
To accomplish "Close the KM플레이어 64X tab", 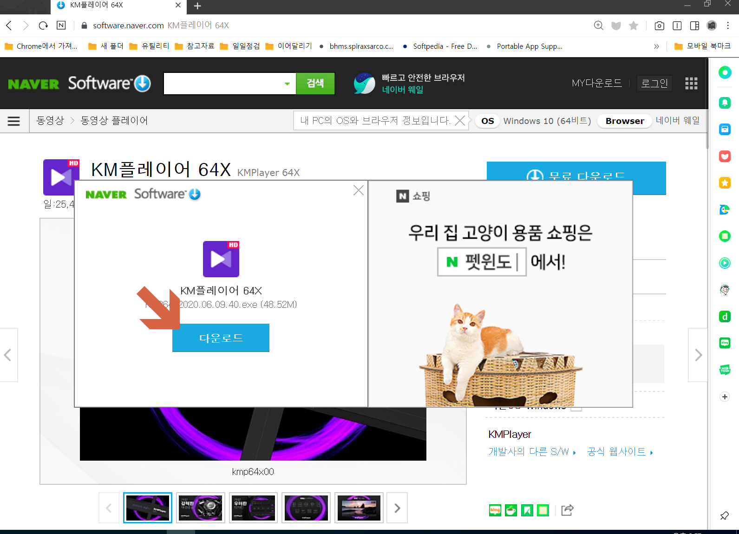I will tap(178, 5).
